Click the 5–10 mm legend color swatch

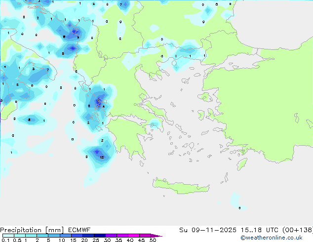click(54, 236)
